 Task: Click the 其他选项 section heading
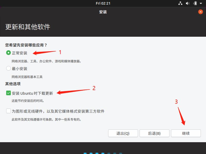13,84
